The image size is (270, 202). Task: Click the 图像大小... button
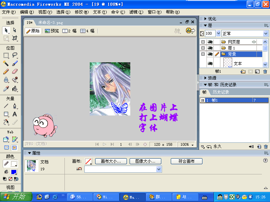(x=145, y=161)
